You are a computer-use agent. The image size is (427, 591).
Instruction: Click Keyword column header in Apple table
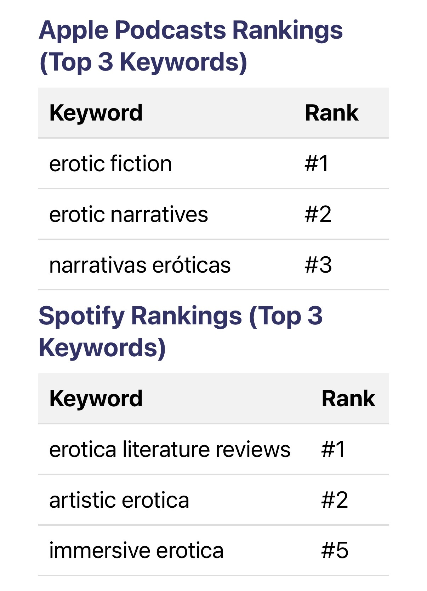point(96,113)
